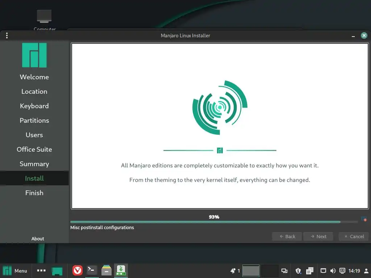This screenshot has width=371, height=278.
Task: Click the three-dots taskbar icon
Action: pos(41,270)
